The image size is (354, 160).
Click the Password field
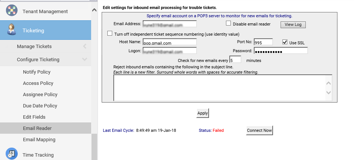pos(281,51)
